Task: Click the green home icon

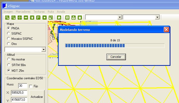Action: tap(59, 18)
